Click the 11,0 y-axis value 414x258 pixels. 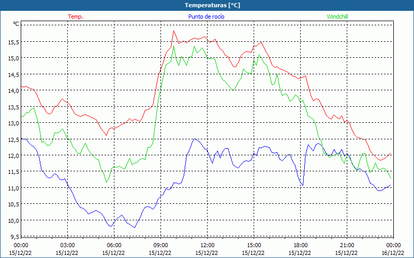[13, 188]
